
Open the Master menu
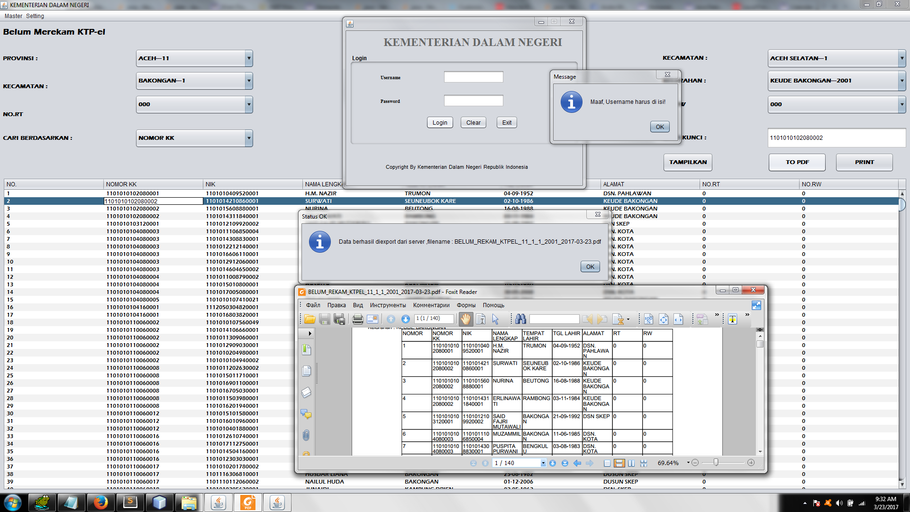pos(13,16)
